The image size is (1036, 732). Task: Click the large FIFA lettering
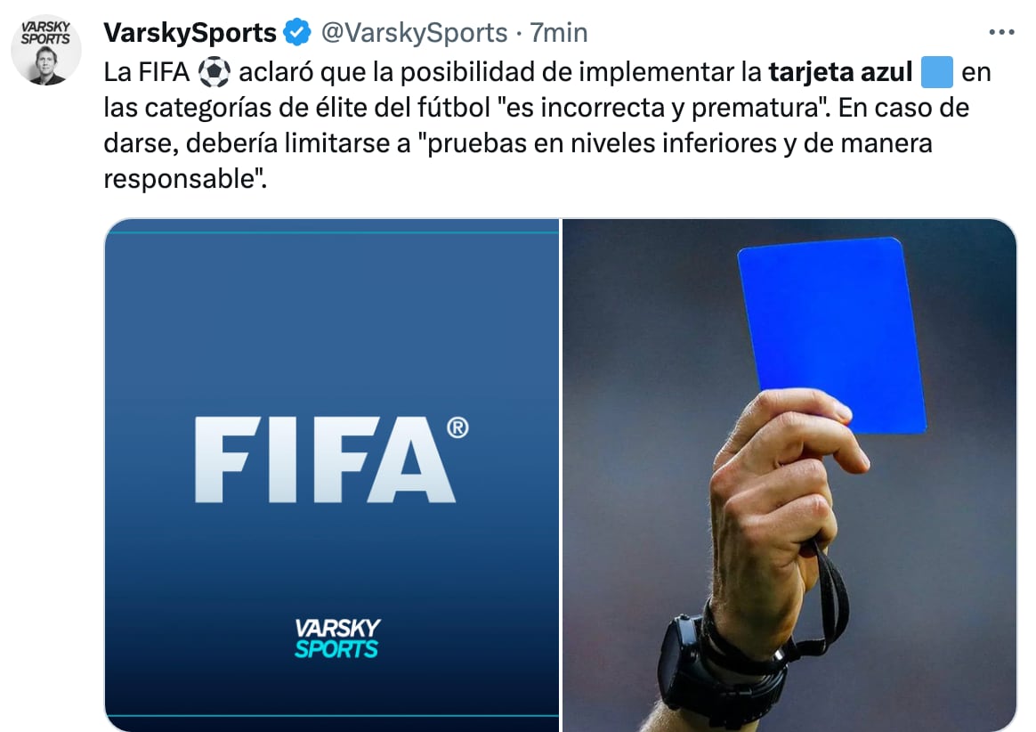click(x=325, y=460)
